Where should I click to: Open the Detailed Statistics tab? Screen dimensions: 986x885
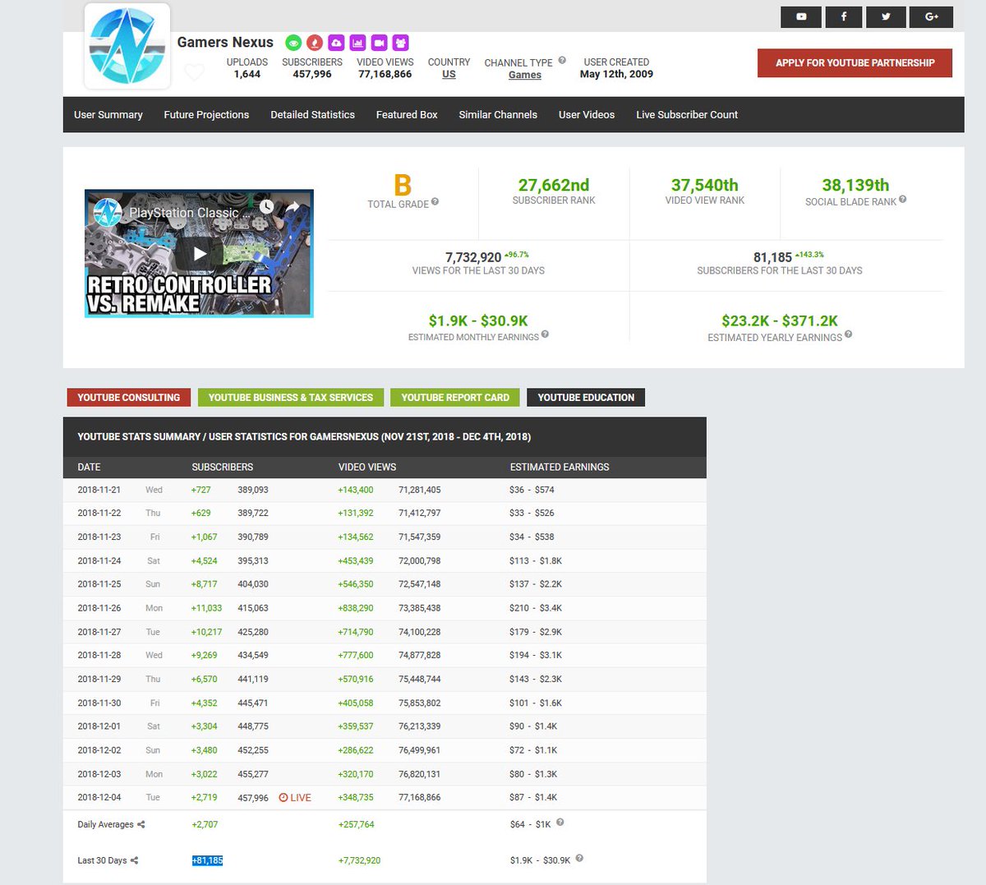[313, 115]
